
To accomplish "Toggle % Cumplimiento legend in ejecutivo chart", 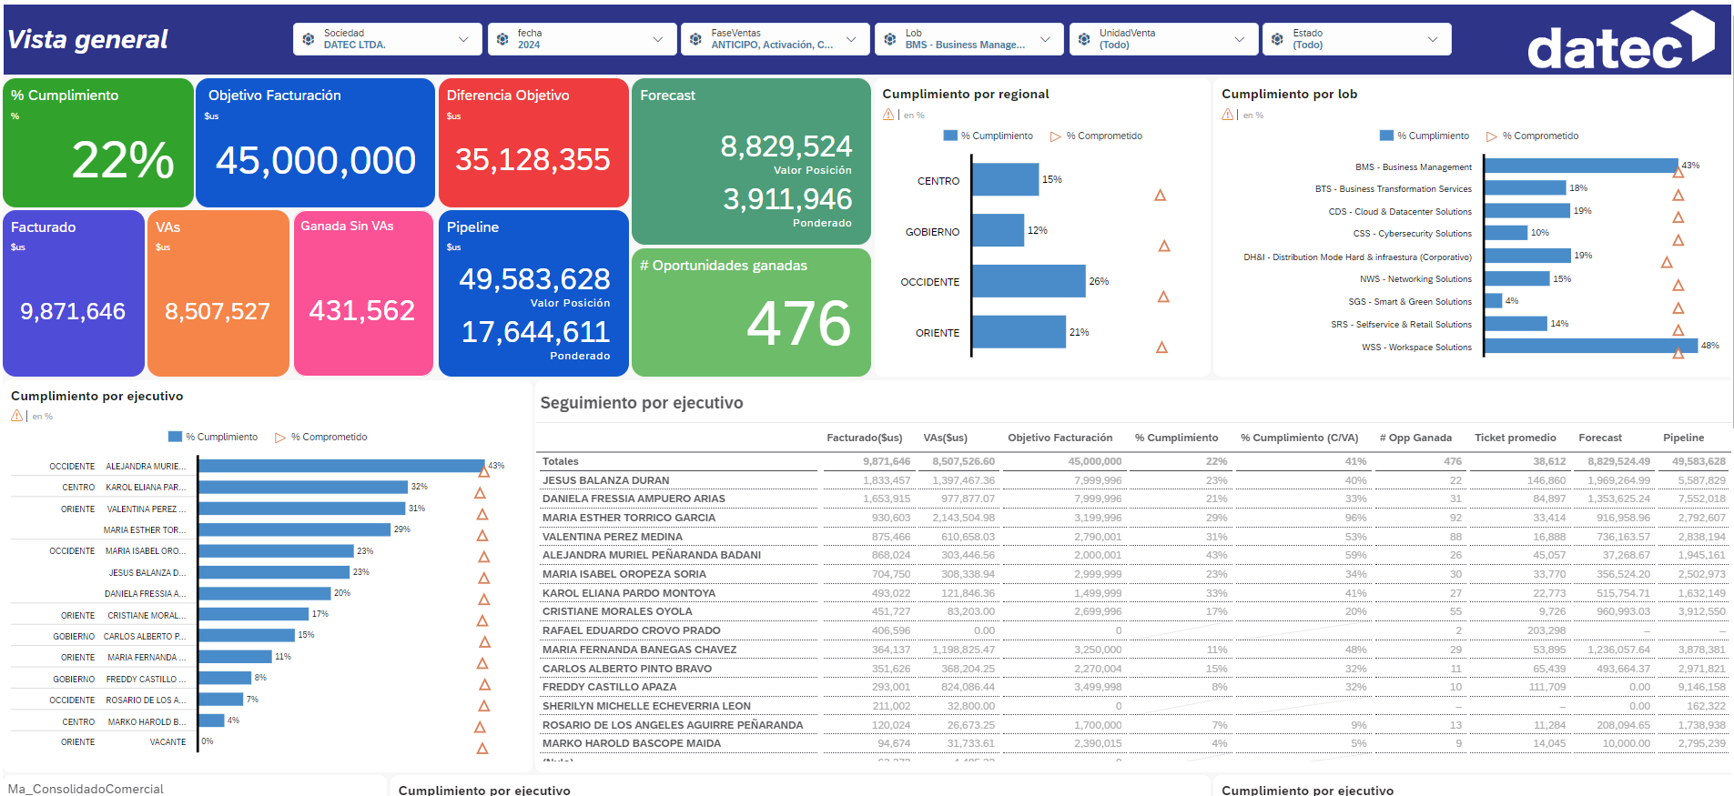I will [x=213, y=437].
